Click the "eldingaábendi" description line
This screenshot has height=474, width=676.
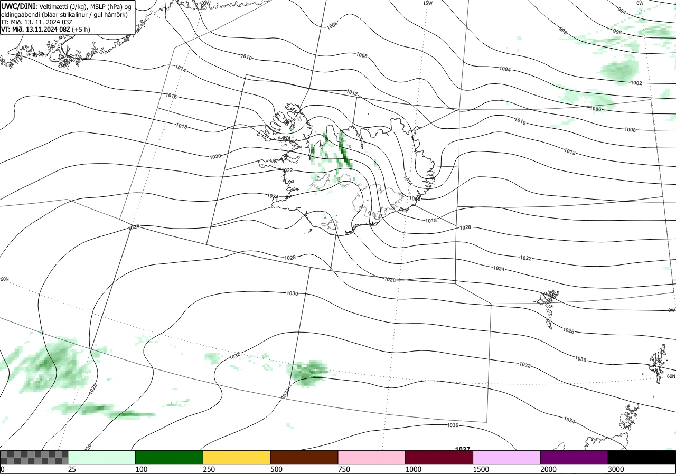pos(64,15)
